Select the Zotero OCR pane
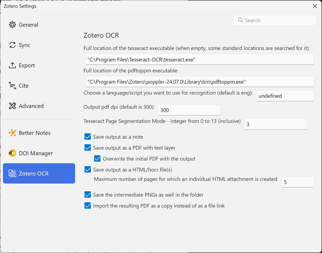322x253 pixels. coord(39,173)
